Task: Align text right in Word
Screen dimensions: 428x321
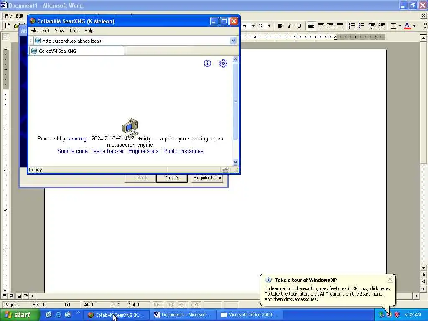Action: pos(330,26)
